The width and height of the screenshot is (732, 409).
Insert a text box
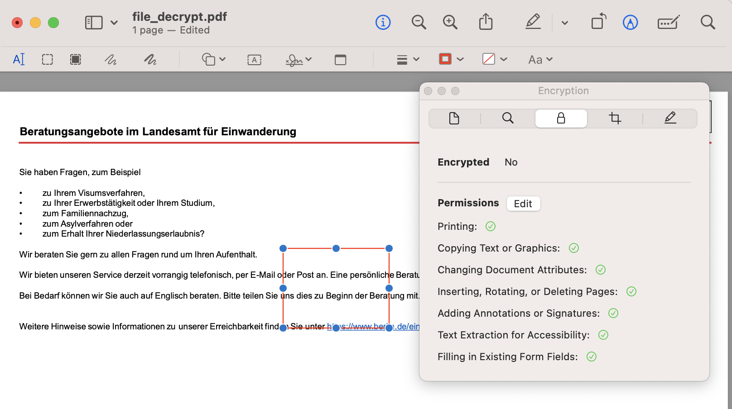tap(255, 60)
